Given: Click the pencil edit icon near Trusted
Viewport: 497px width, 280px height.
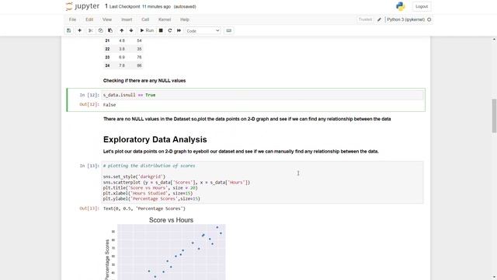Looking at the screenshot, I should [379, 19].
